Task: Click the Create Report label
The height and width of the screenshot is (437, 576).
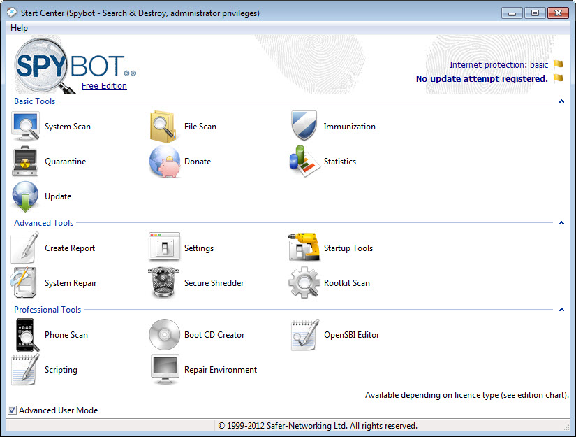Action: tap(70, 248)
